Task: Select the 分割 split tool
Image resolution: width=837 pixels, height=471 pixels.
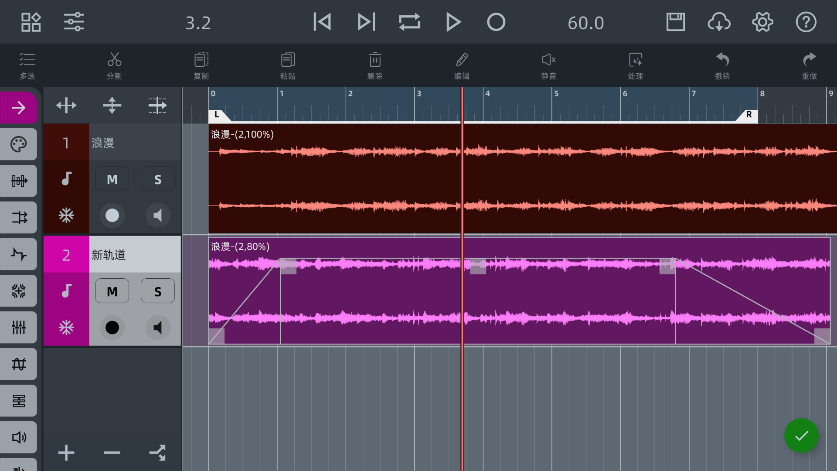Action: pyautogui.click(x=114, y=65)
